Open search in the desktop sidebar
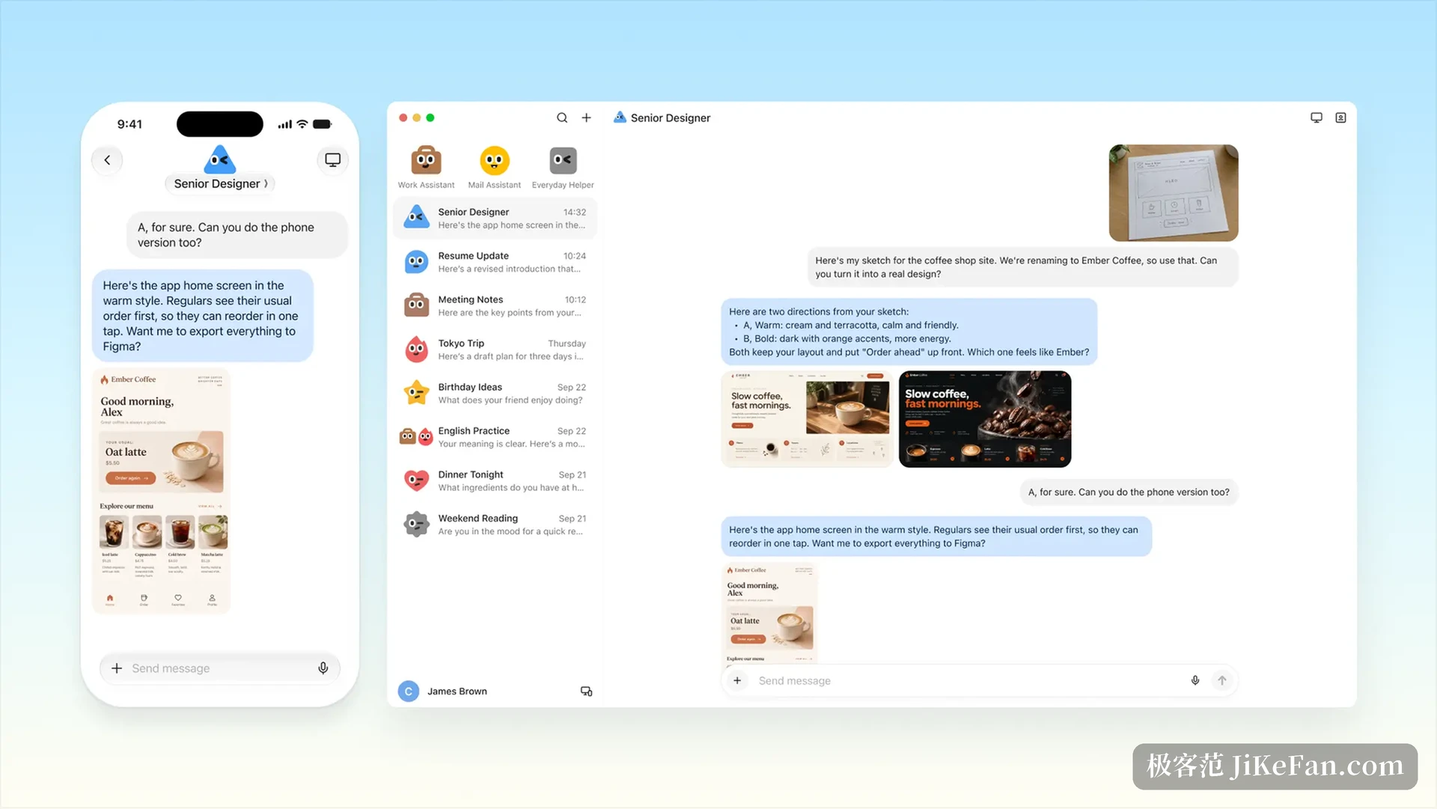This screenshot has width=1437, height=809. 562,118
